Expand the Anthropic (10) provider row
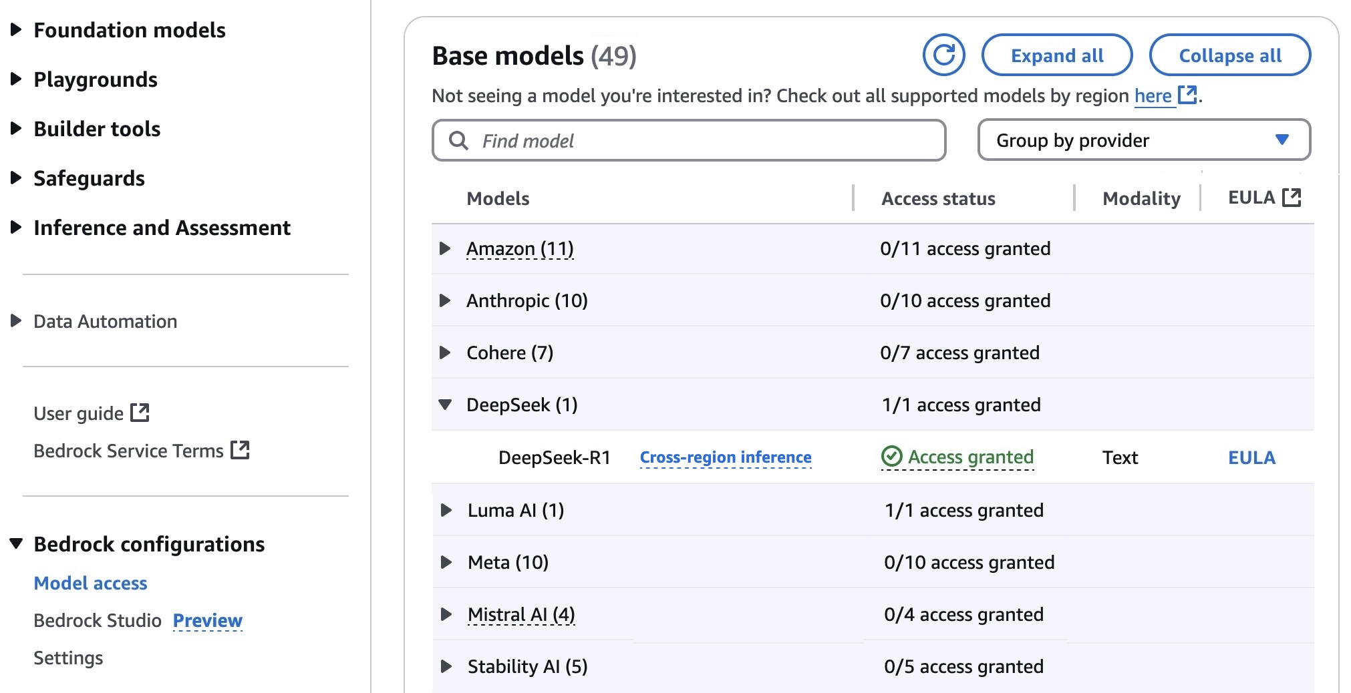The width and height of the screenshot is (1351, 693). point(445,300)
